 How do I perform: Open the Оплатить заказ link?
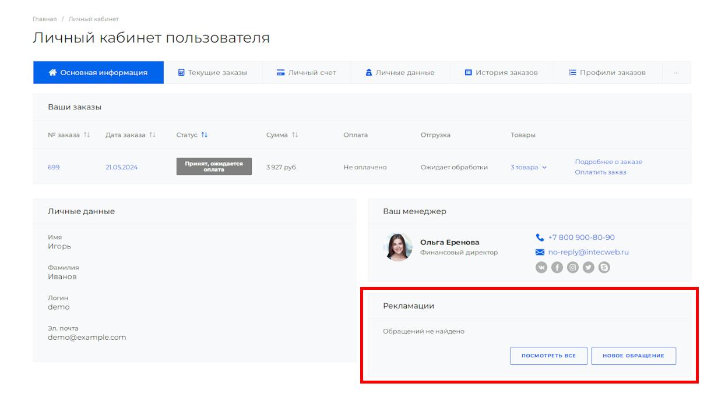tap(600, 172)
